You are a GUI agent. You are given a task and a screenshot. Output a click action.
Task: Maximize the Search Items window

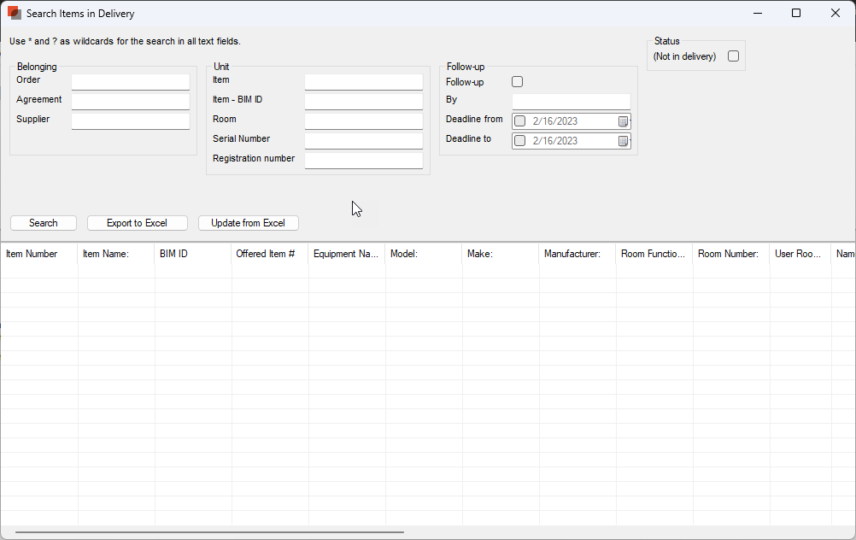point(796,14)
